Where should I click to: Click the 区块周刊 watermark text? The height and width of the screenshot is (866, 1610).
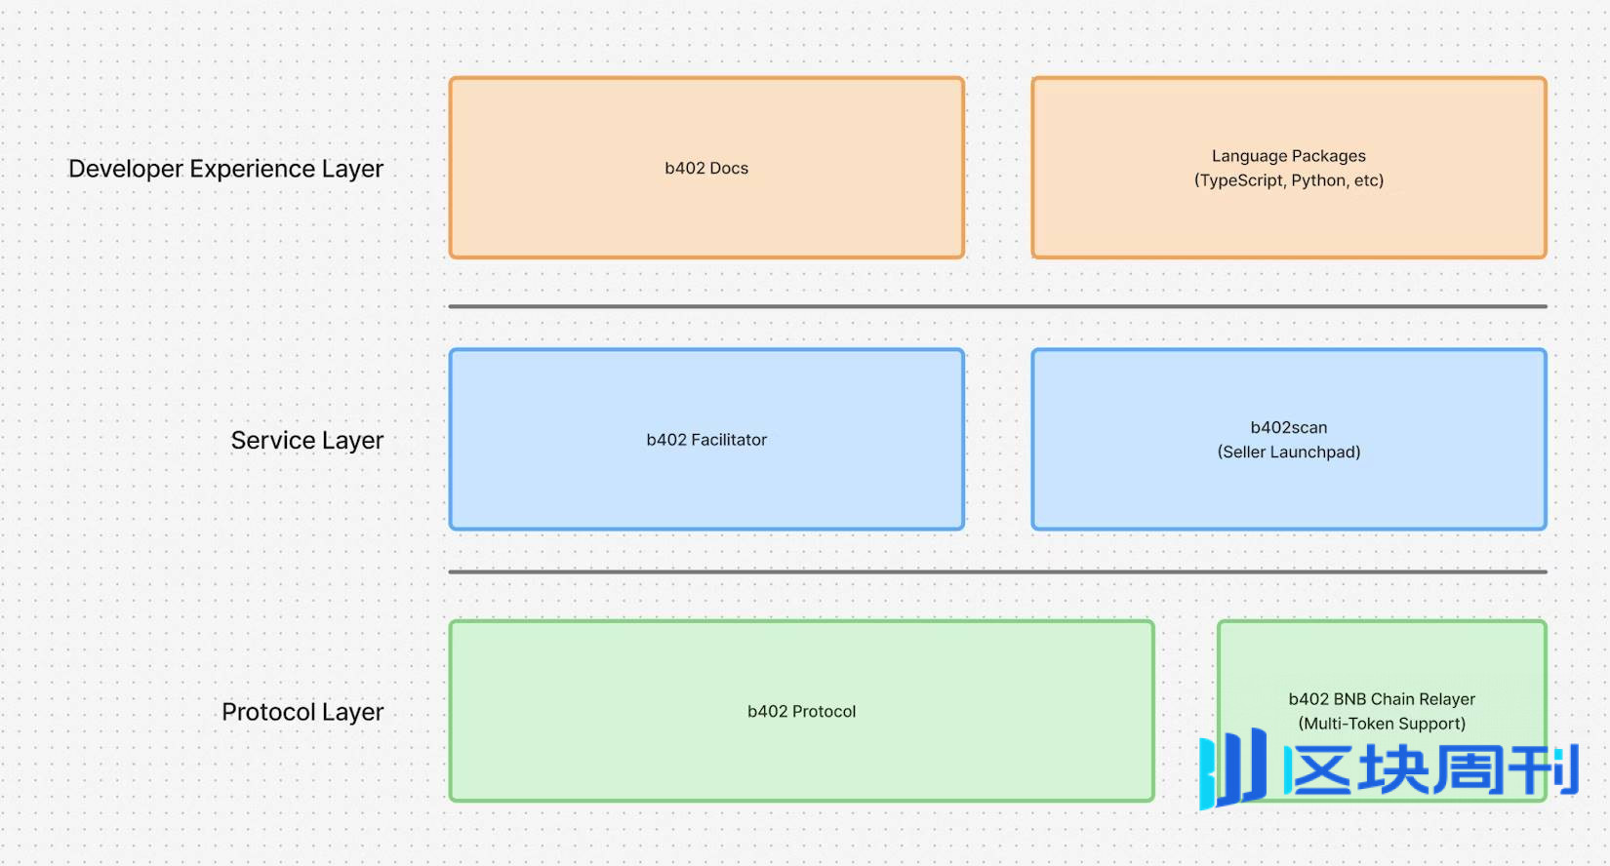click(x=1432, y=770)
